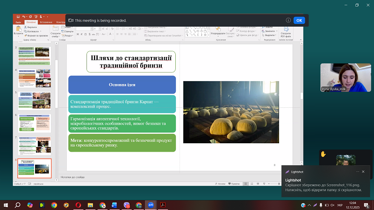The width and height of the screenshot is (374, 210).
Task: Switch to the Основне ribbon tab
Action: tap(31, 22)
